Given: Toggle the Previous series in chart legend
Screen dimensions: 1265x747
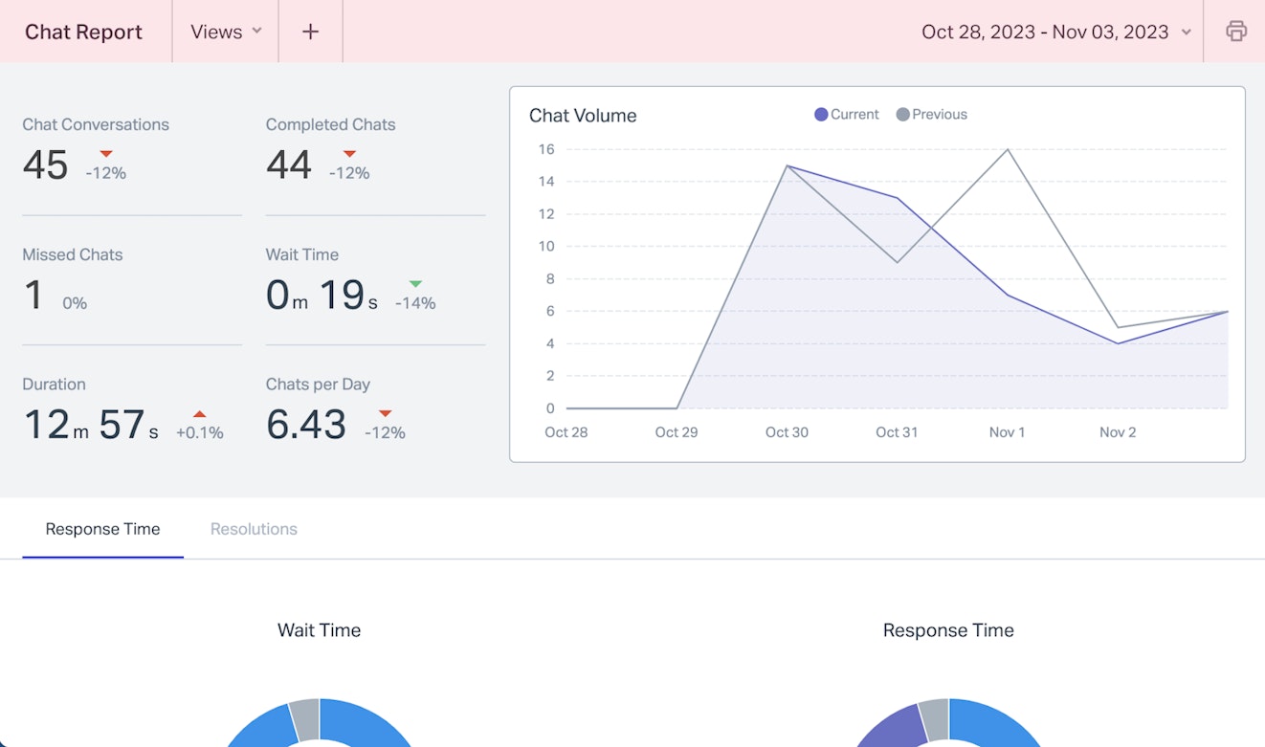Looking at the screenshot, I should (x=931, y=115).
